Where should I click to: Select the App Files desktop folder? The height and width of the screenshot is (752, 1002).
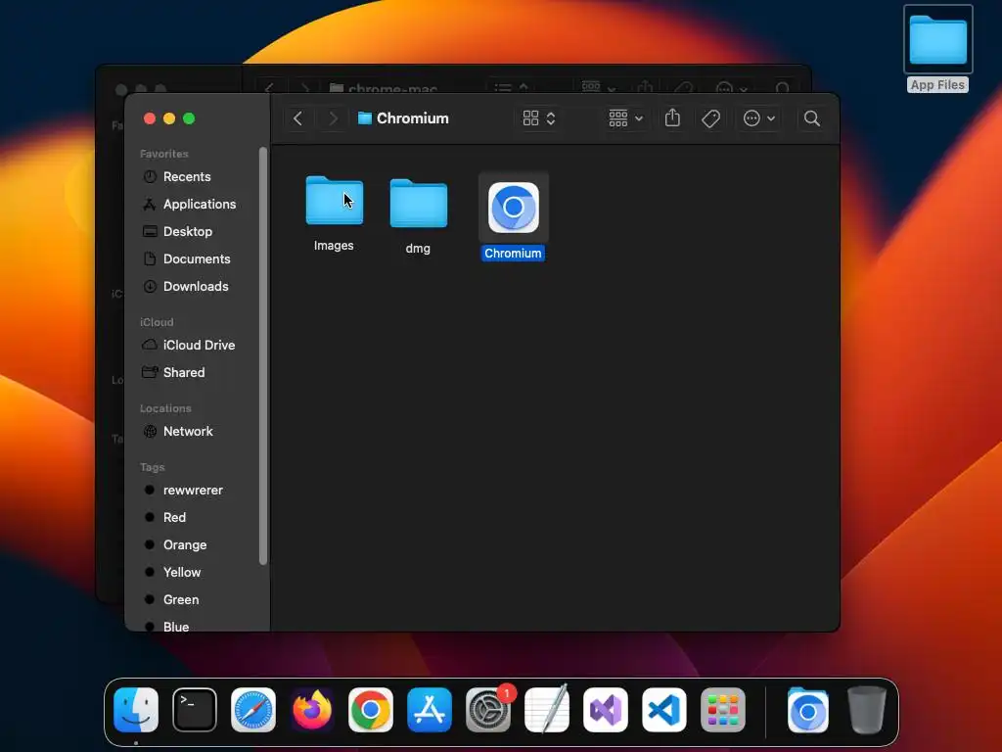click(x=937, y=48)
